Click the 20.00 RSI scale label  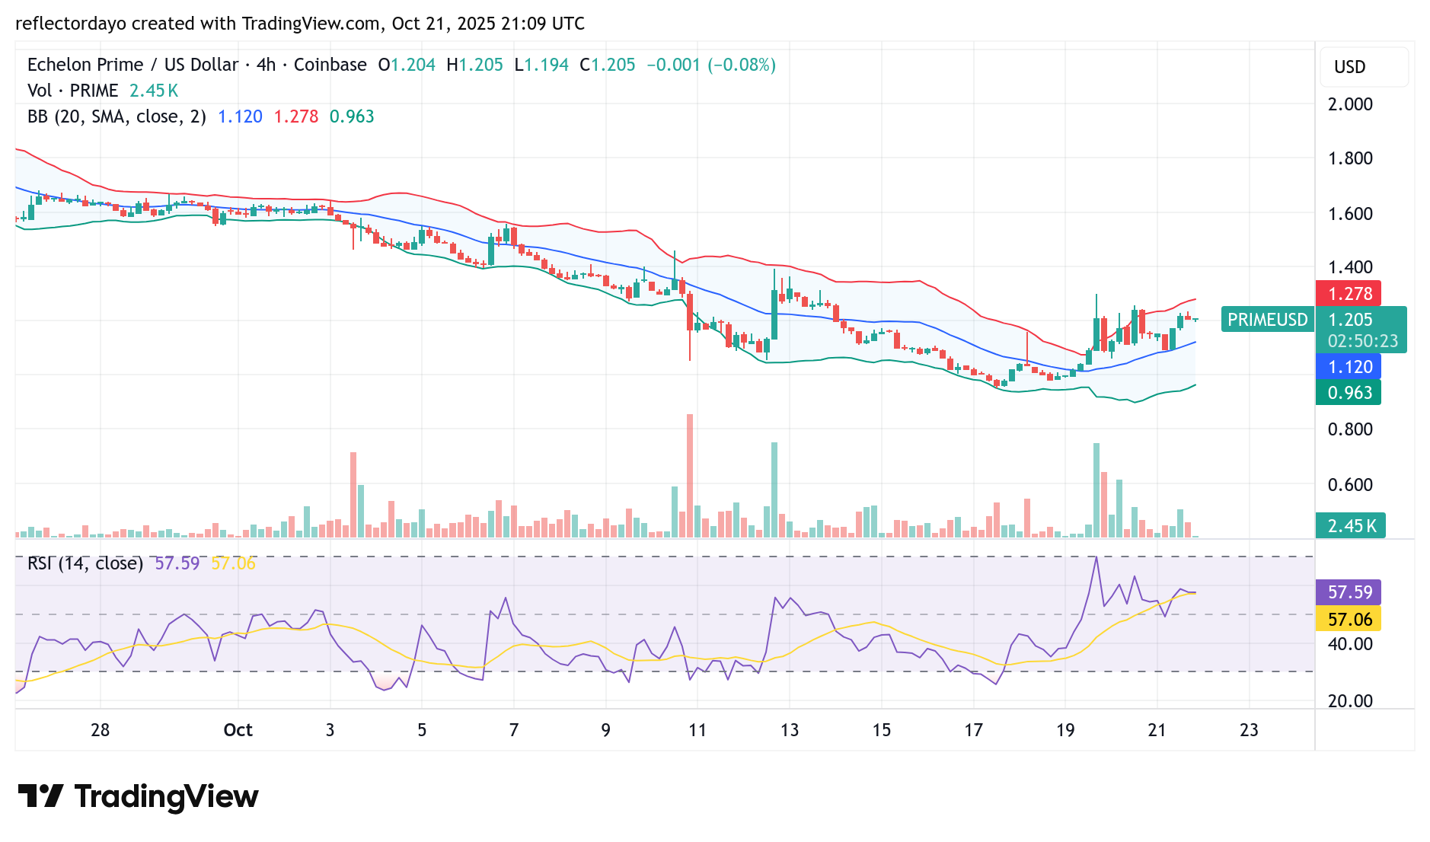1350,701
